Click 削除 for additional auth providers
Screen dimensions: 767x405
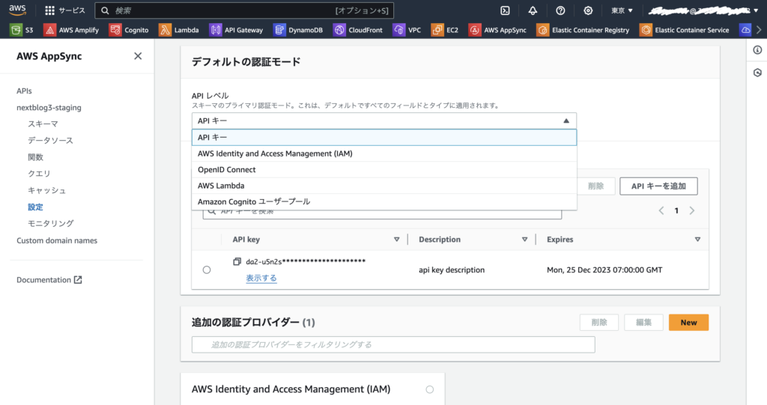point(599,323)
